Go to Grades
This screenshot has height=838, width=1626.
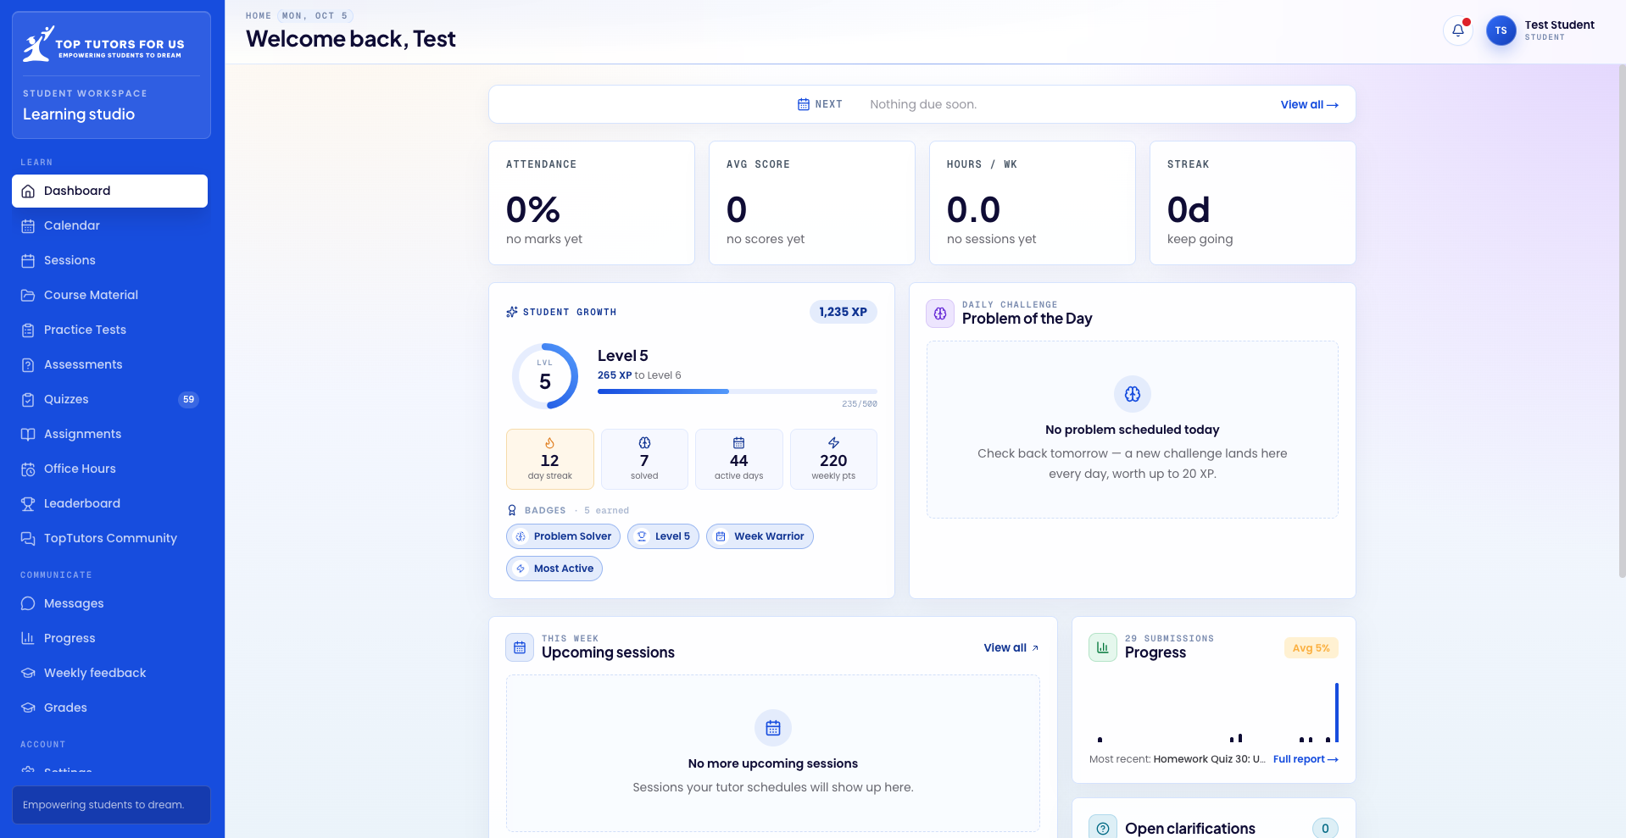pos(109,708)
